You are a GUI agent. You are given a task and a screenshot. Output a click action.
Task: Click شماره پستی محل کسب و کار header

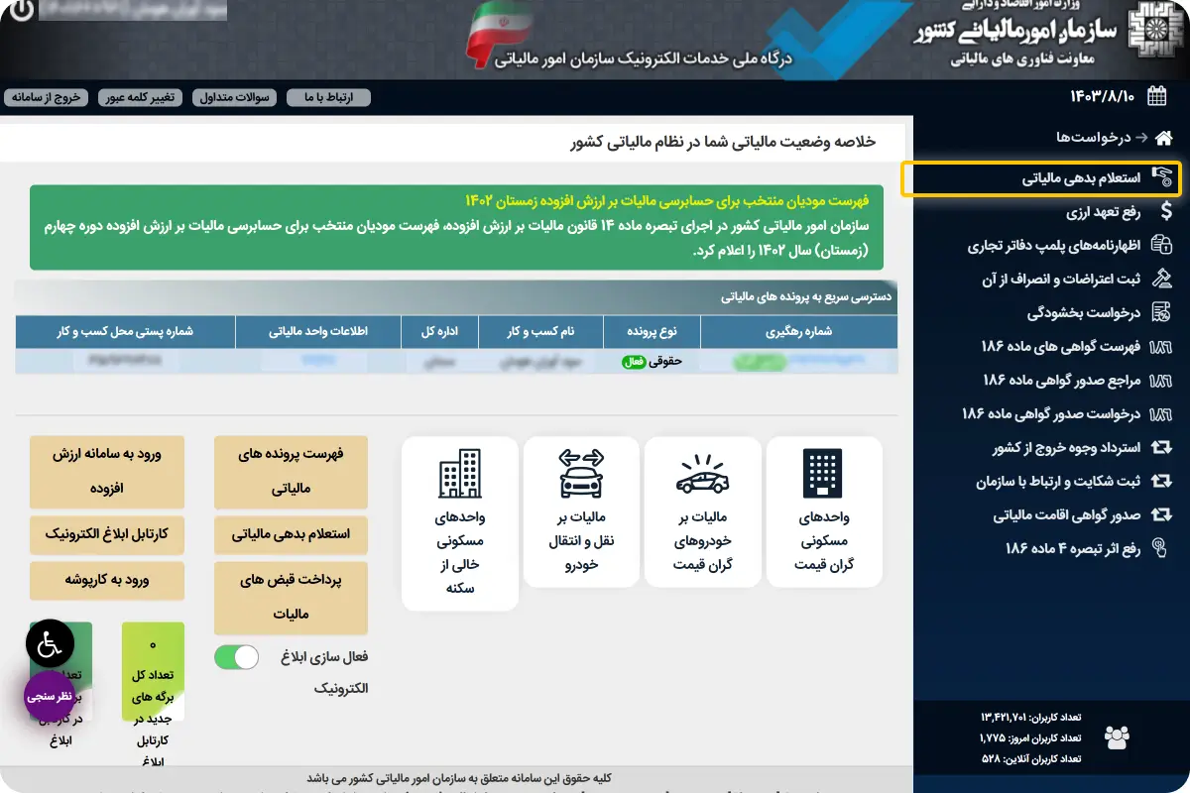click(125, 332)
